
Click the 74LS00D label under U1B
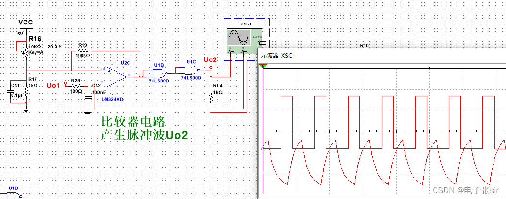(159, 81)
